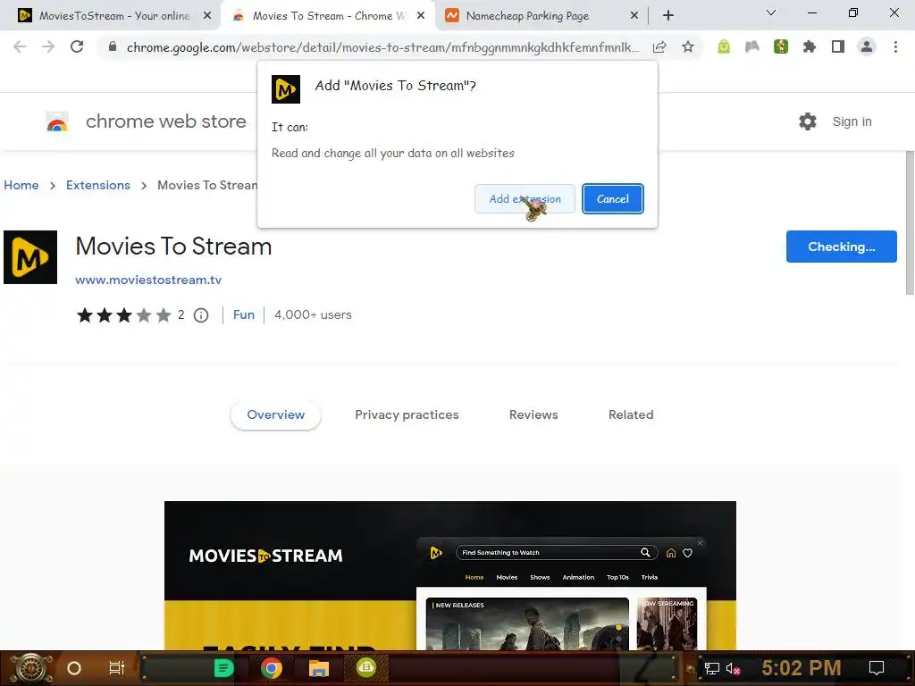Bookmark this page with the star icon
The image size is (915, 686).
[688, 46]
